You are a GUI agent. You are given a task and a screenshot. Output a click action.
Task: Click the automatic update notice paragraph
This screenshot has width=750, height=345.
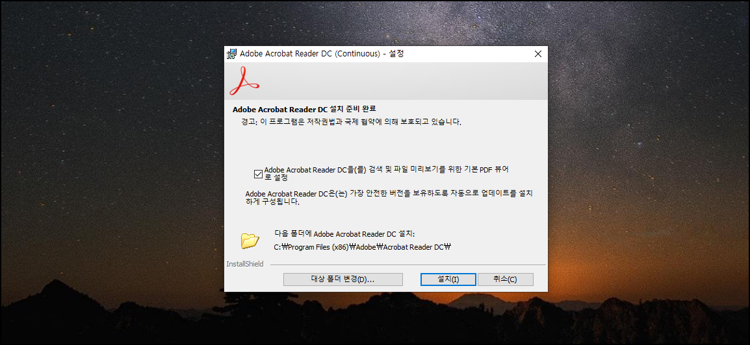pyautogui.click(x=389, y=198)
